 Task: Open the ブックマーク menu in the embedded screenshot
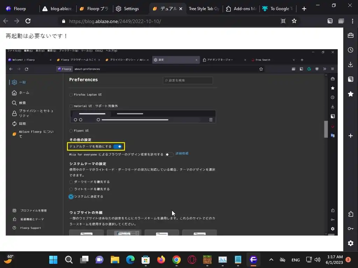(x=69, y=51)
